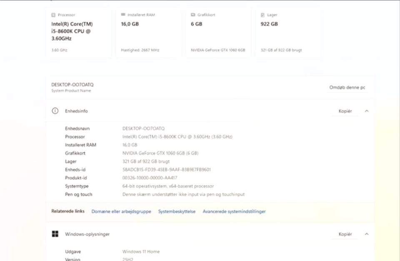Click the Lager card icon

point(262,15)
